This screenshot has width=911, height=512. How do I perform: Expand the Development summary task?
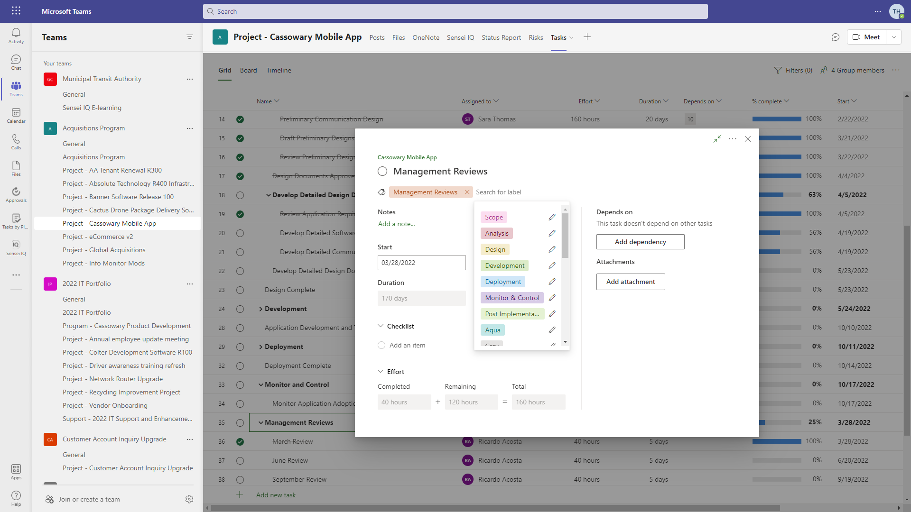point(260,309)
